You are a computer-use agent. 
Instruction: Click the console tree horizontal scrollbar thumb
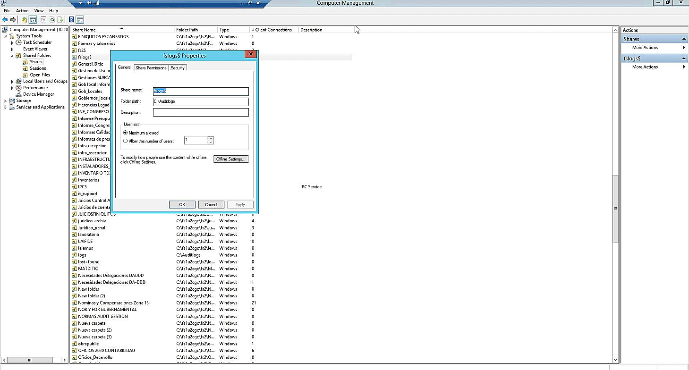point(30,360)
